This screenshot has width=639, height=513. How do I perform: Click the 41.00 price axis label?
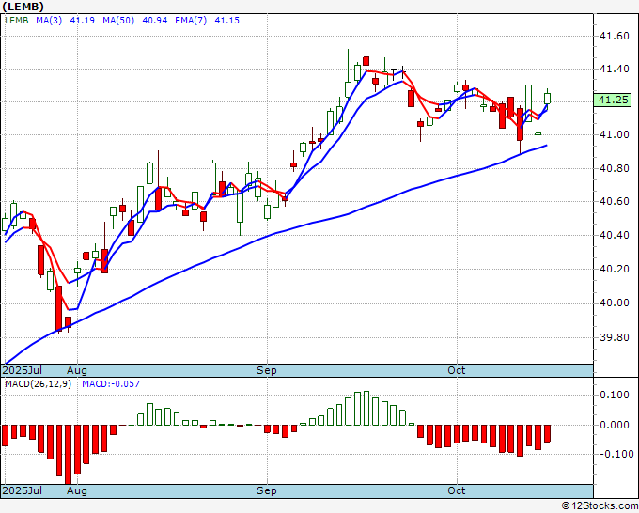coord(615,135)
